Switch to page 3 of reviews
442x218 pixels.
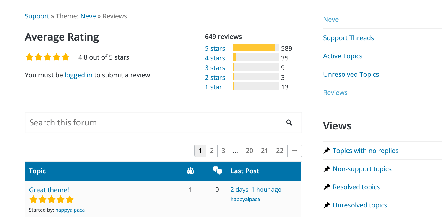223,150
